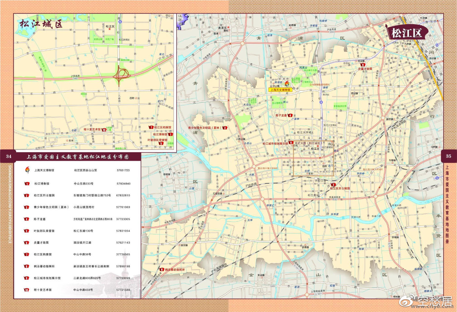Click the torch icon in the legend table
Image resolution: width=457 pixels, height=312 pixels.
click(x=27, y=170)
